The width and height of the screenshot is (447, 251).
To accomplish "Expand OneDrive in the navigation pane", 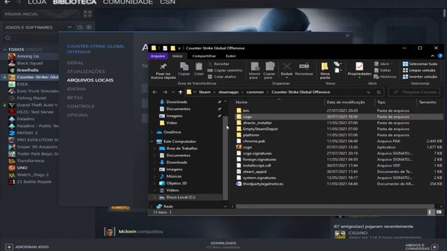I will coord(152,132).
